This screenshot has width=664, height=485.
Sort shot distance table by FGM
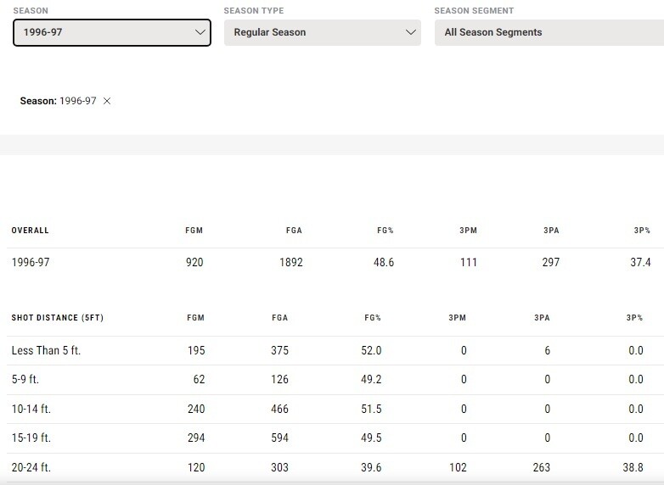point(195,318)
